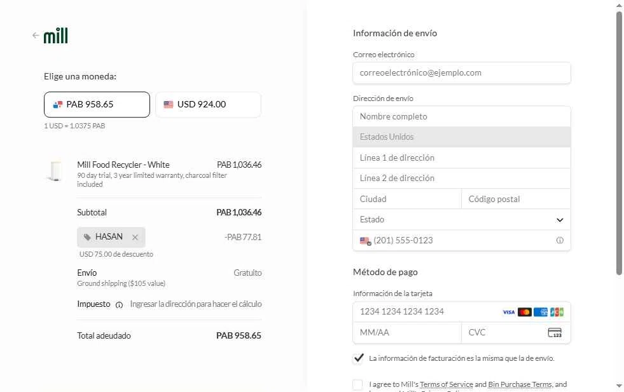Click the tag icon on HASAN code

point(87,238)
